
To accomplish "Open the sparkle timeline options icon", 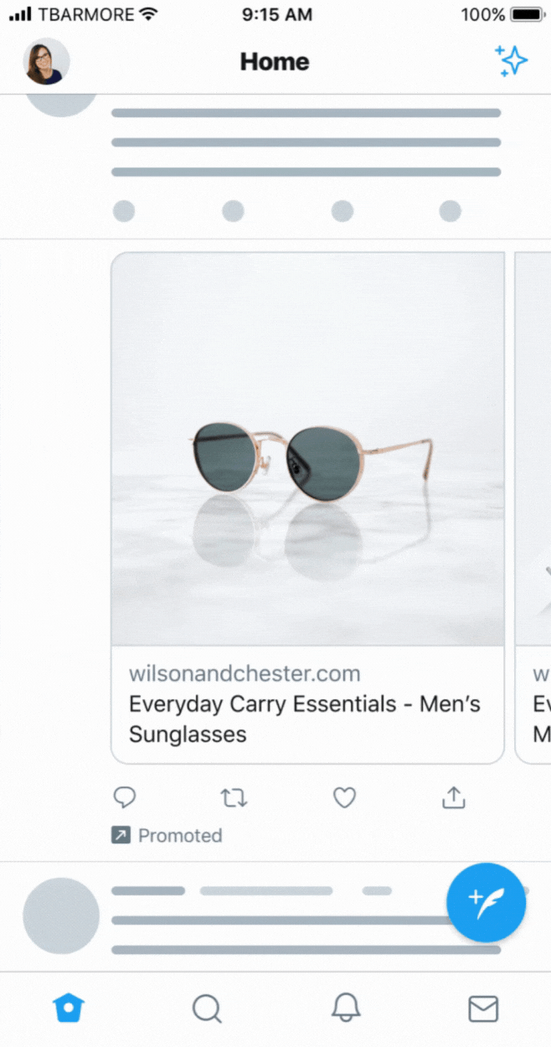I will pyautogui.click(x=511, y=60).
